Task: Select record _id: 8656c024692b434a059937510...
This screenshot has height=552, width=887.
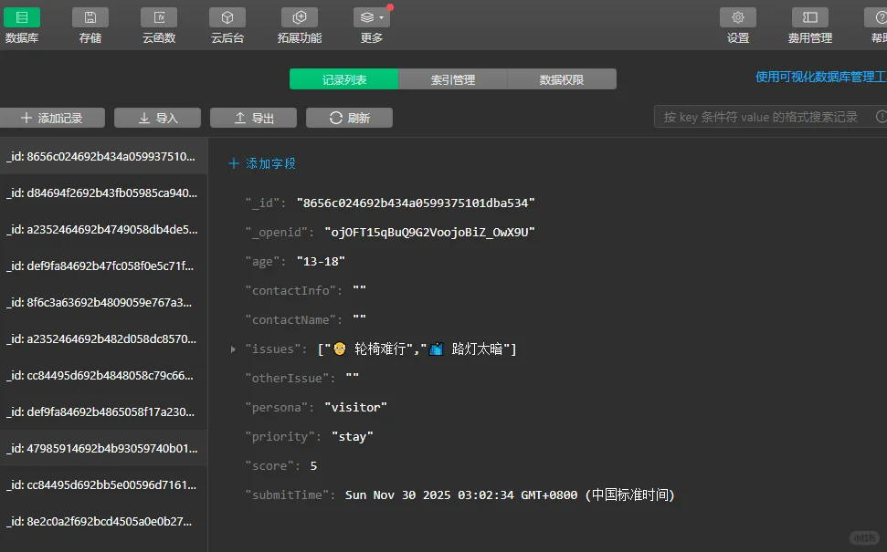Action: coord(103,156)
